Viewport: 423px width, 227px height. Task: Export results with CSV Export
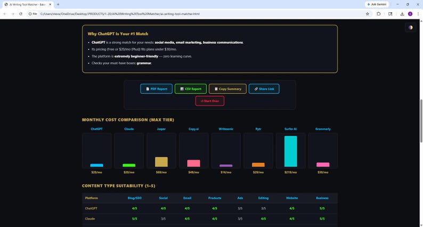pos(191,89)
